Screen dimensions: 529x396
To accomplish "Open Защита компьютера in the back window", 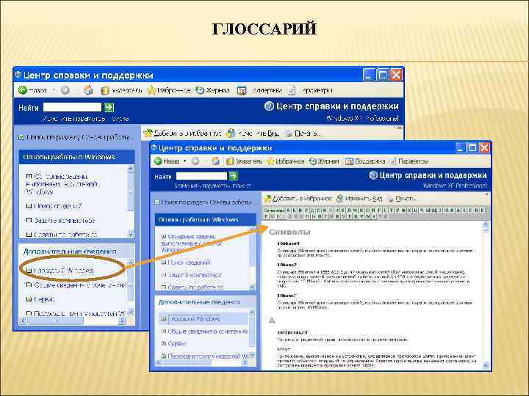I will [65, 220].
